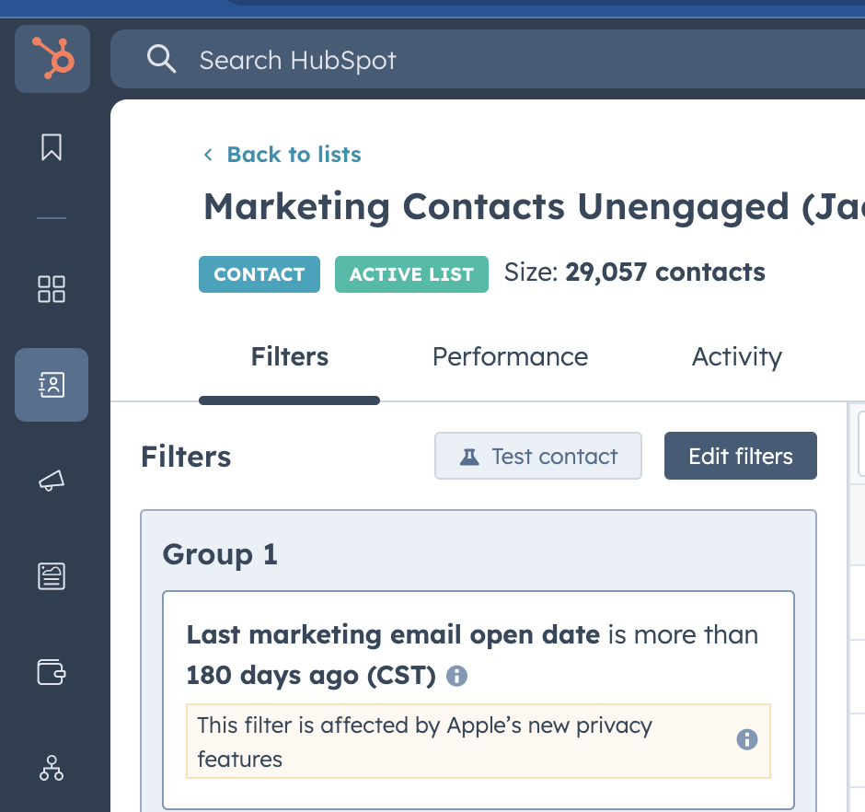The image size is (865, 812).
Task: Open the Activity tab
Action: (736, 357)
